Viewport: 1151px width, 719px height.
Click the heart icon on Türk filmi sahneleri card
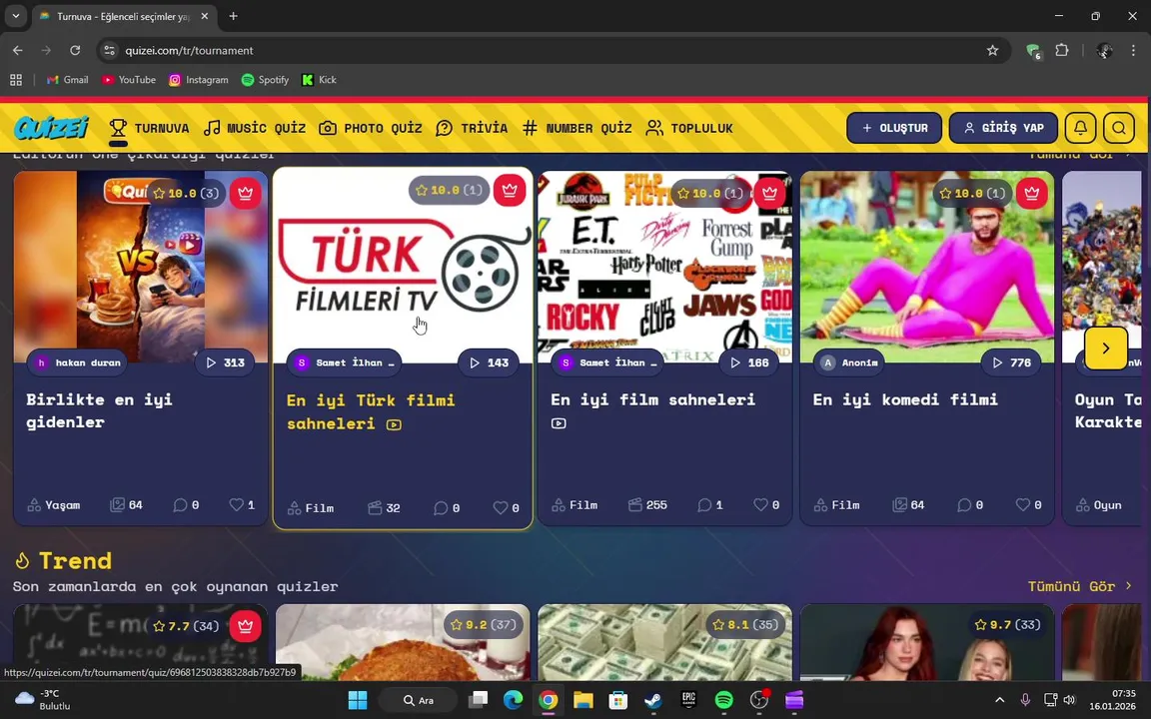coord(500,507)
